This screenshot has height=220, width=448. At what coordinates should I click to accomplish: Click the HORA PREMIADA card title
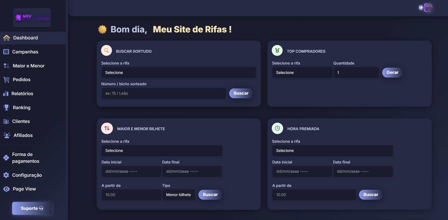(303, 129)
